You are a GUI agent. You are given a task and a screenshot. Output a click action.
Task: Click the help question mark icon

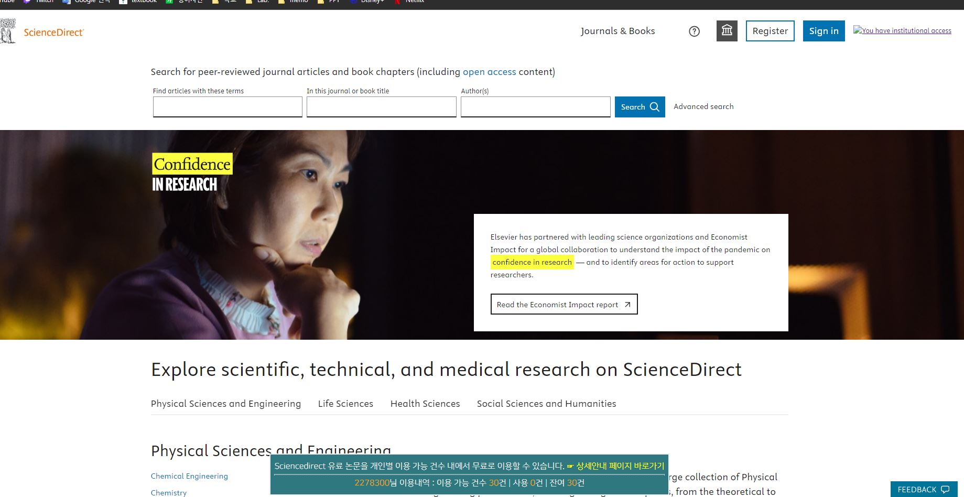[x=694, y=31]
